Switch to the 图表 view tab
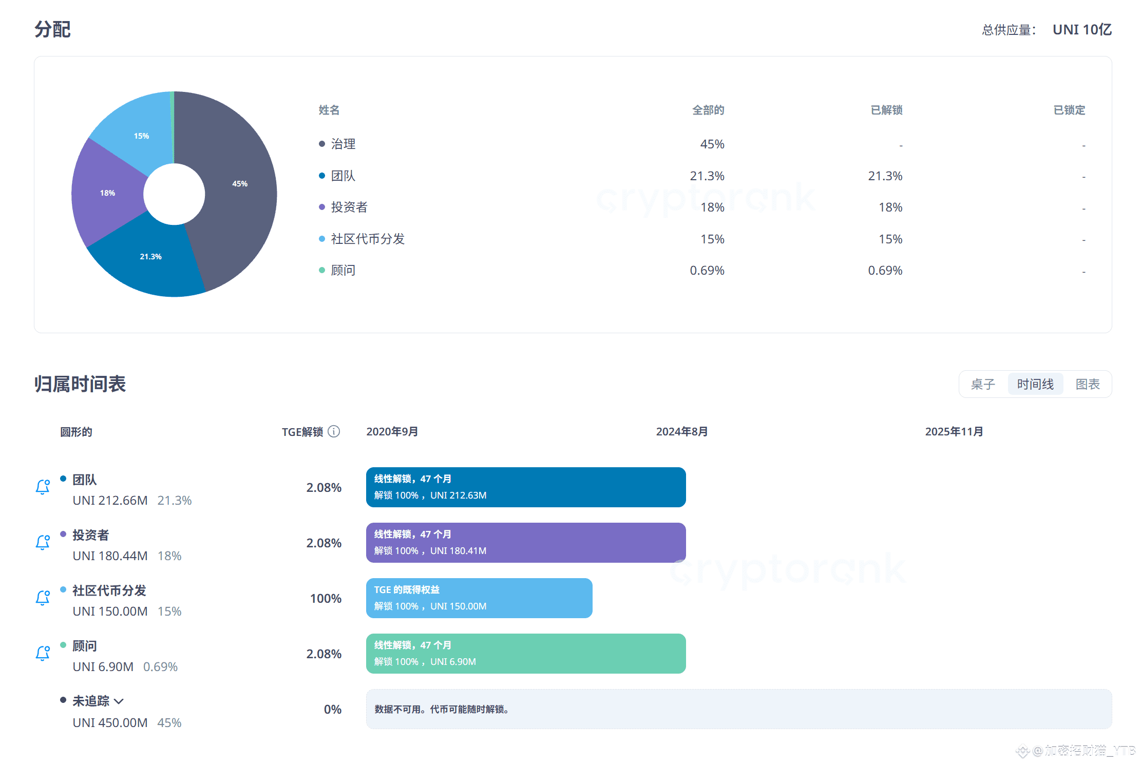The height and width of the screenshot is (764, 1140). pyautogui.click(x=1088, y=384)
